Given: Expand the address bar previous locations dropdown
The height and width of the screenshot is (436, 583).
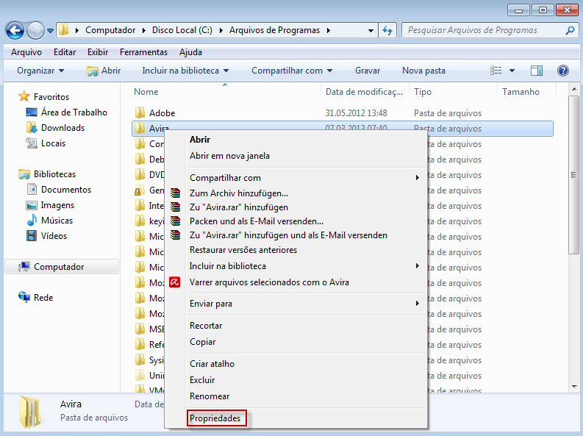Looking at the screenshot, I should (371, 30).
